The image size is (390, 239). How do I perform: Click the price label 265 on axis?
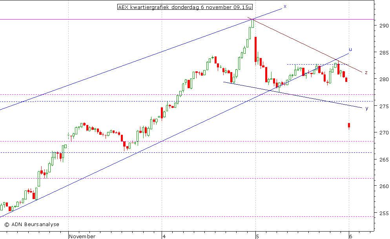tap(384, 159)
